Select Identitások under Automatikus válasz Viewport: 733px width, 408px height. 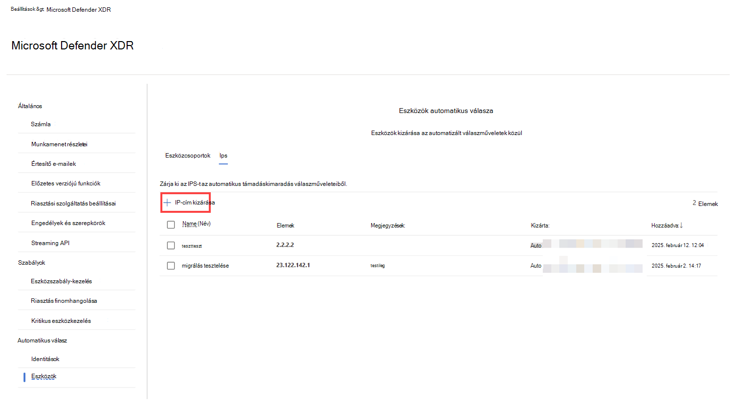click(45, 359)
